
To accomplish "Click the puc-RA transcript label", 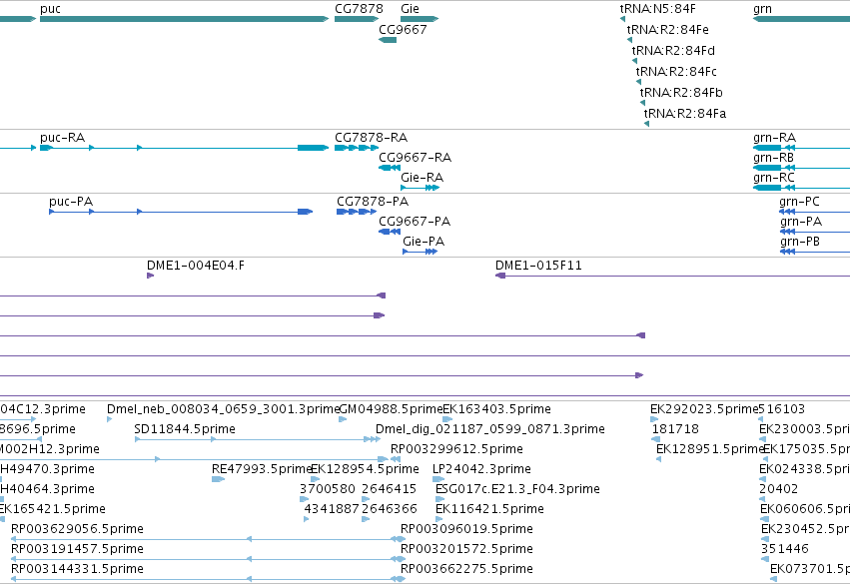I will coord(62,138).
